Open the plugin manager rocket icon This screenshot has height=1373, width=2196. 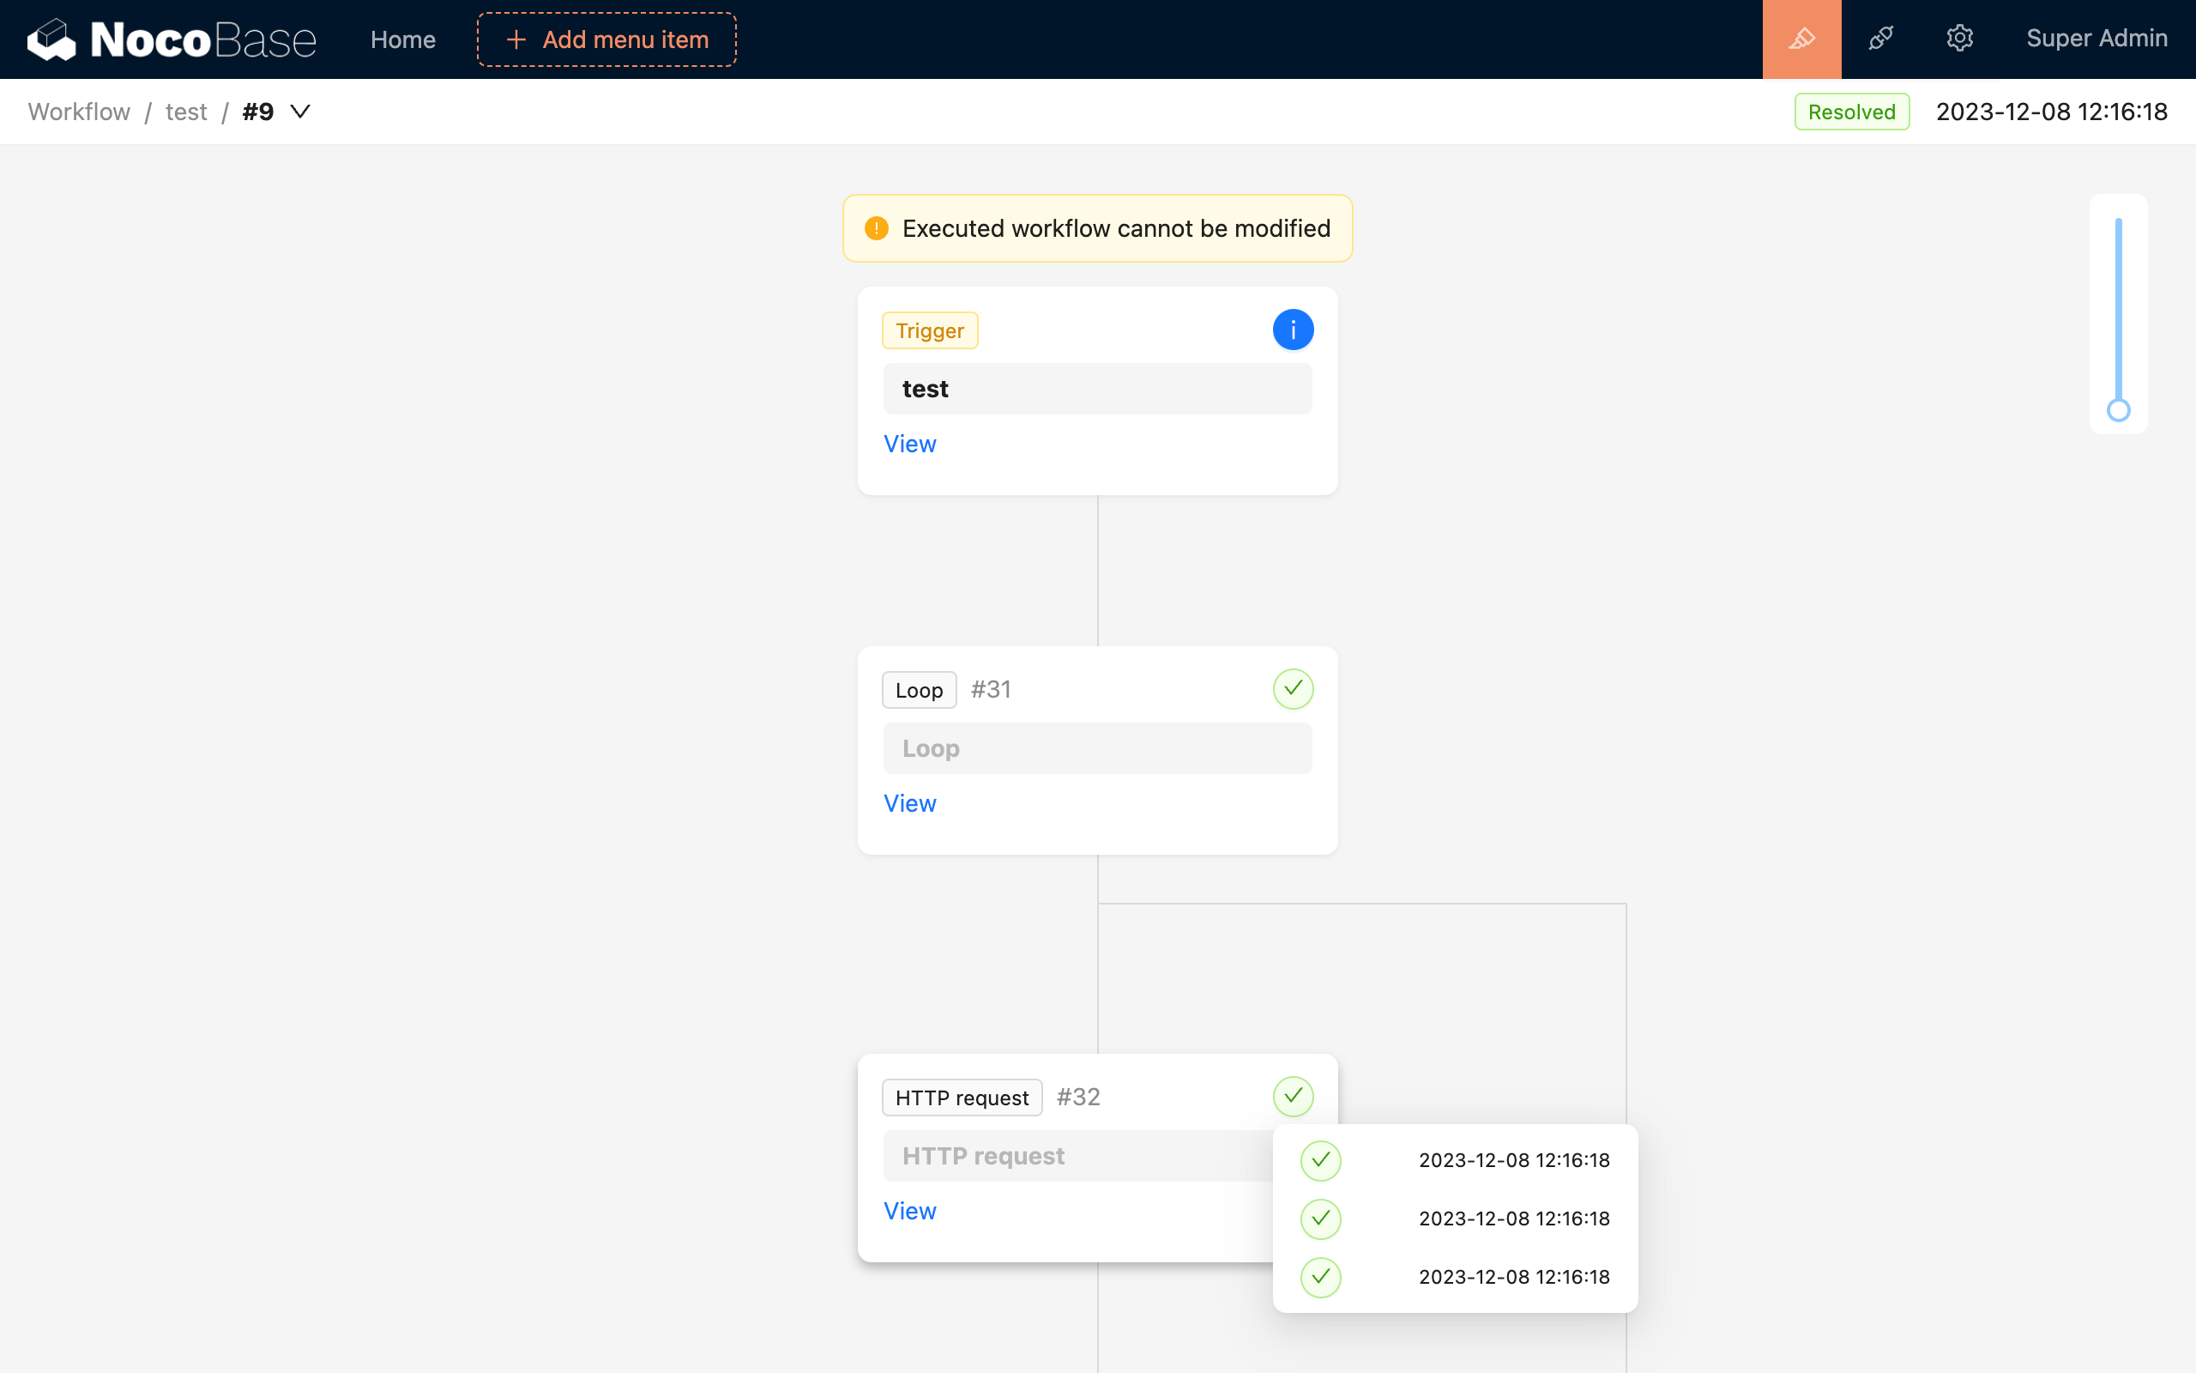click(1880, 39)
